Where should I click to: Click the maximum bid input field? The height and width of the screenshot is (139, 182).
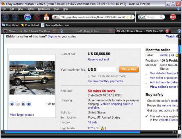106,69
